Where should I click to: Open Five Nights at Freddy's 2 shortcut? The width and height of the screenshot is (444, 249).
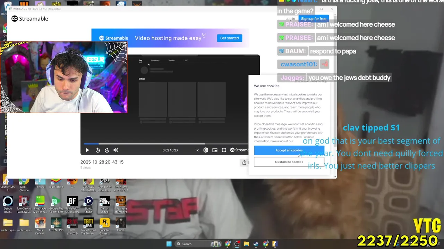point(121,185)
